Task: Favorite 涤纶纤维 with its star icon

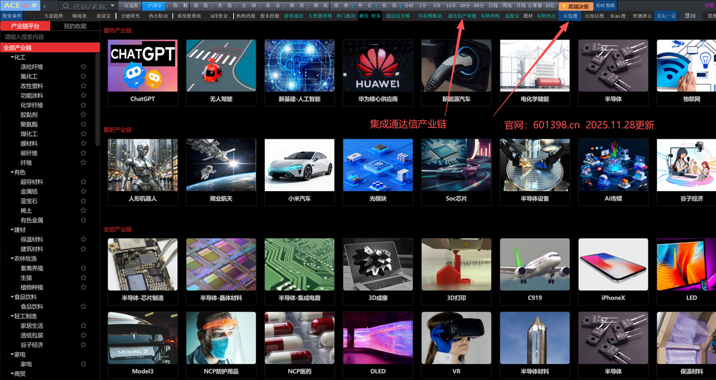Action: click(84, 67)
